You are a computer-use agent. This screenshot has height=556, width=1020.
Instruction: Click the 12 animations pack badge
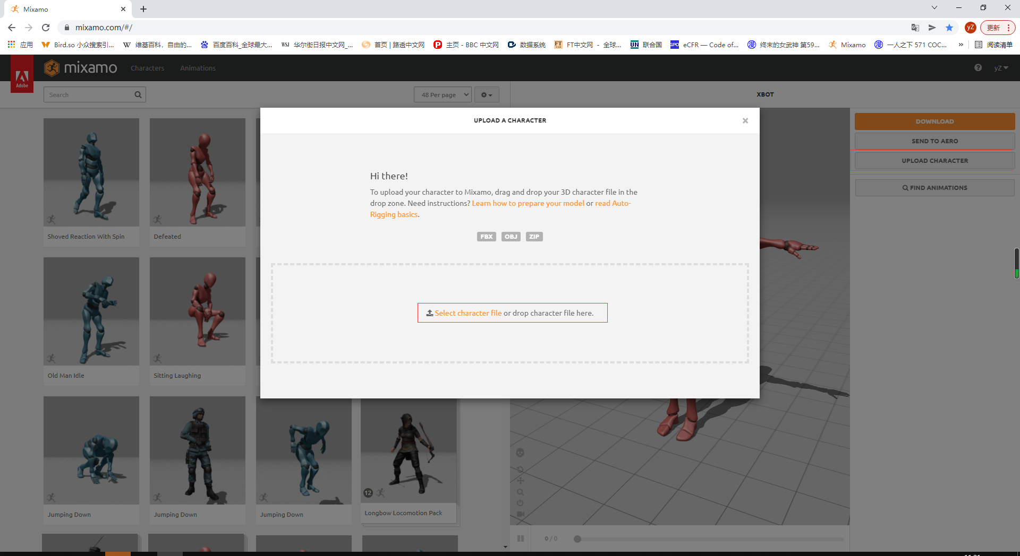tap(368, 493)
